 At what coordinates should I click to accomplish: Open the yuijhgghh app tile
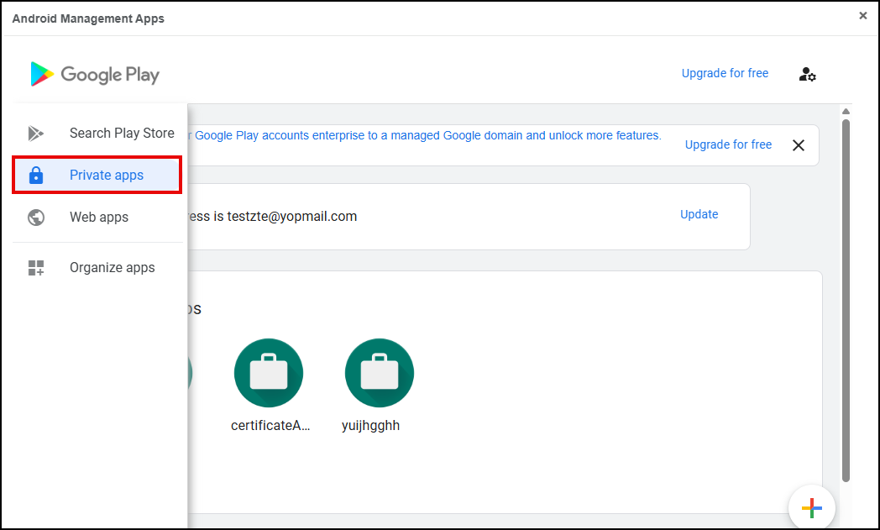tap(379, 373)
